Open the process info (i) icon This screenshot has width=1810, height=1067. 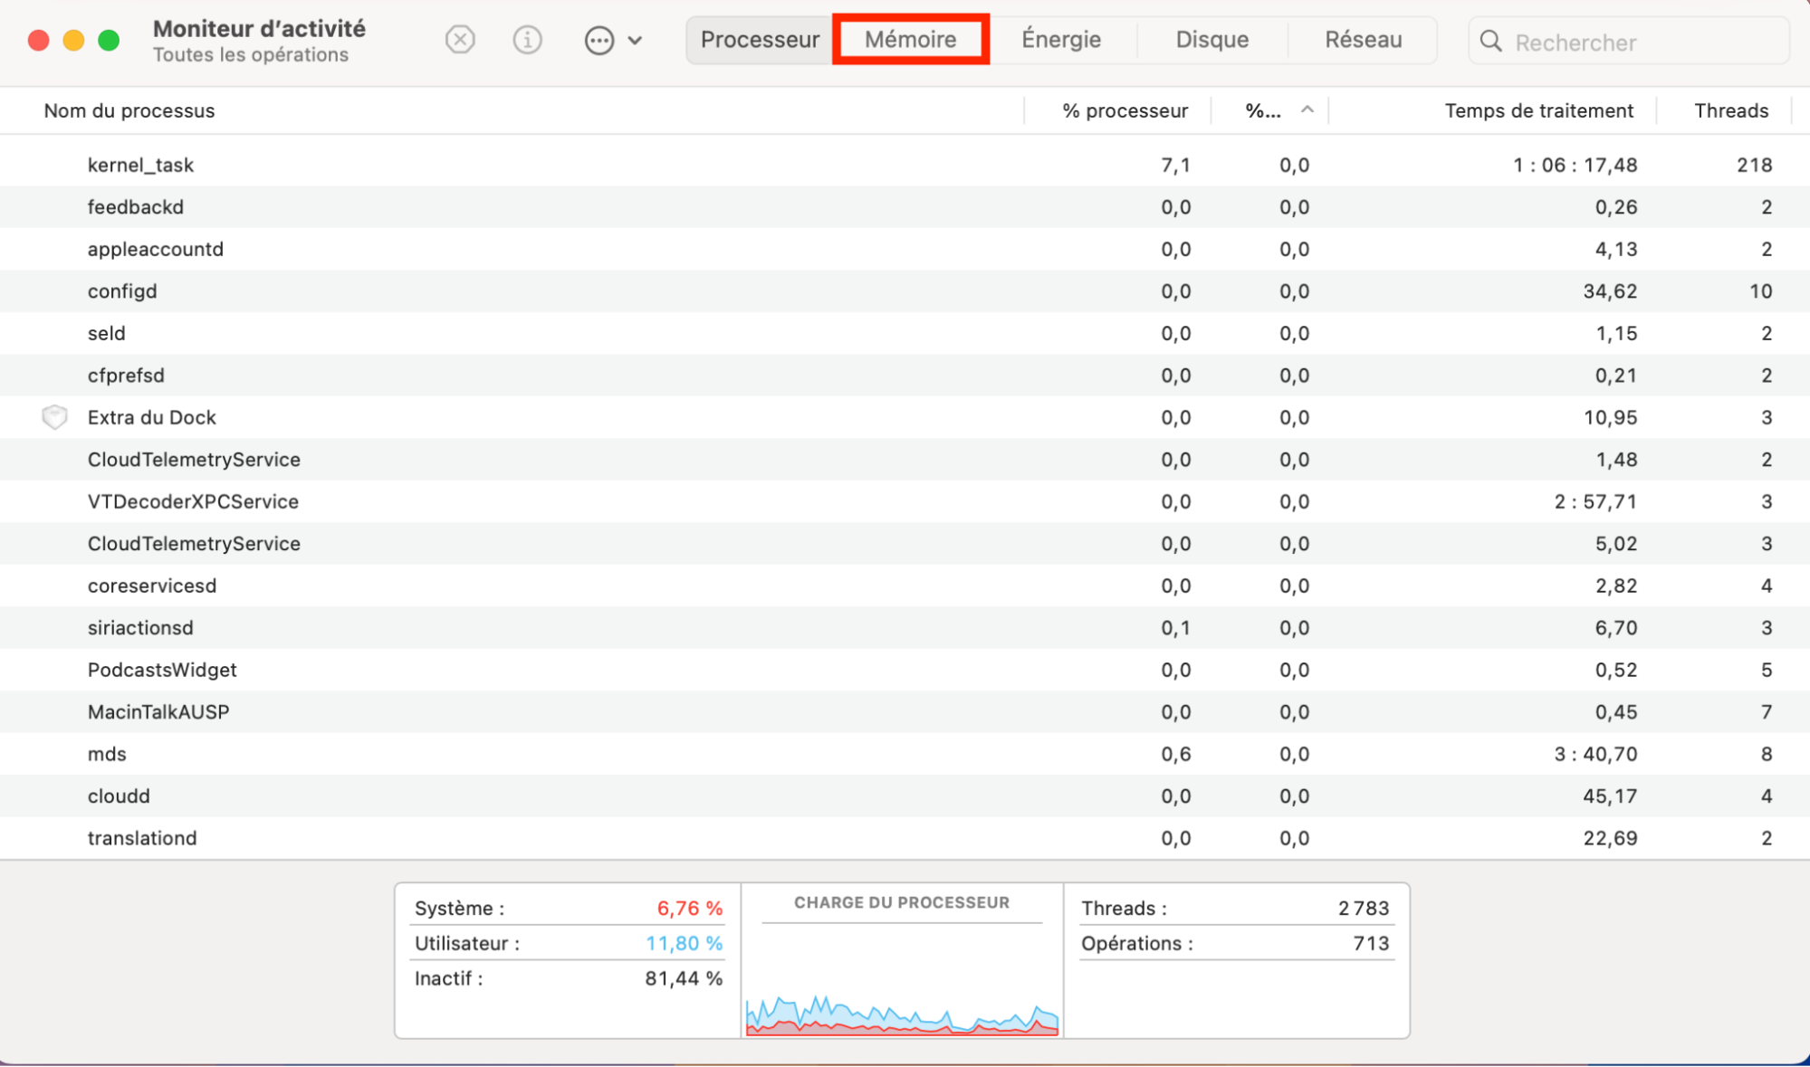pos(527,40)
